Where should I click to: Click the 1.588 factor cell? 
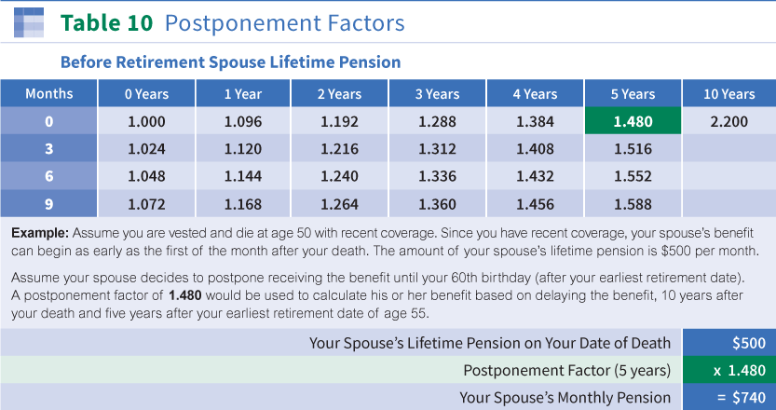(x=633, y=202)
